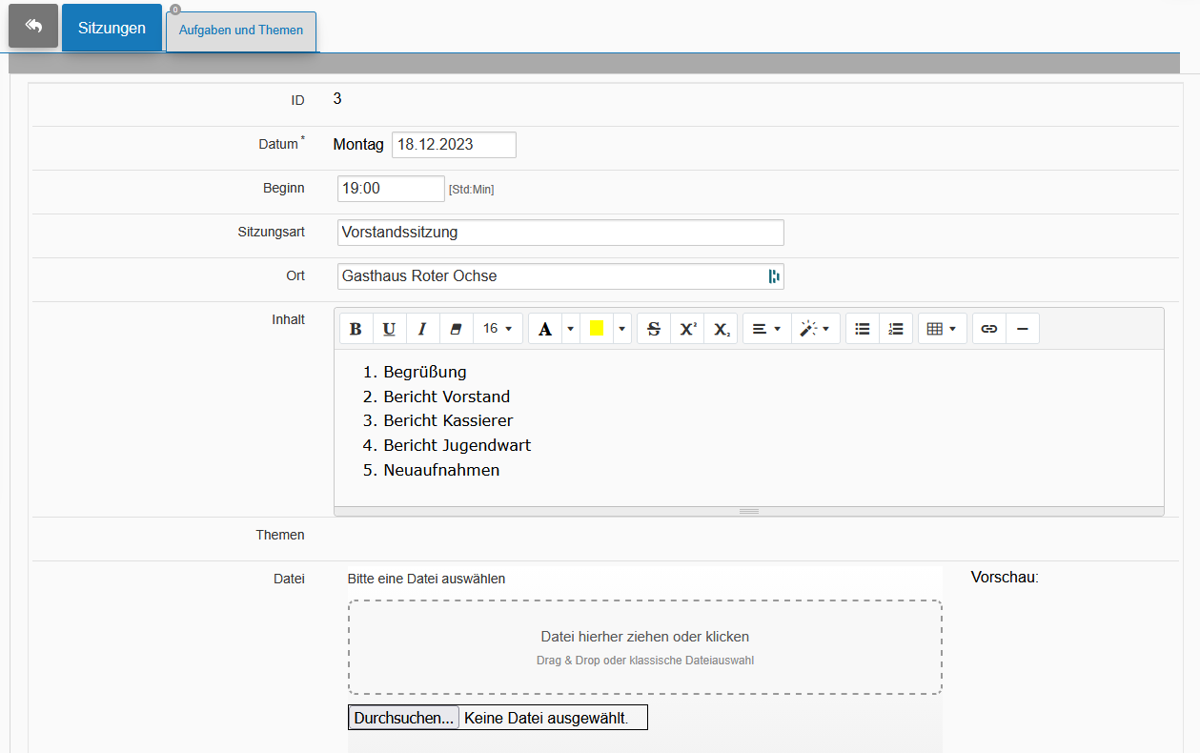This screenshot has height=753, width=1200.
Task: Toggle superscript formatting
Action: [x=687, y=329]
